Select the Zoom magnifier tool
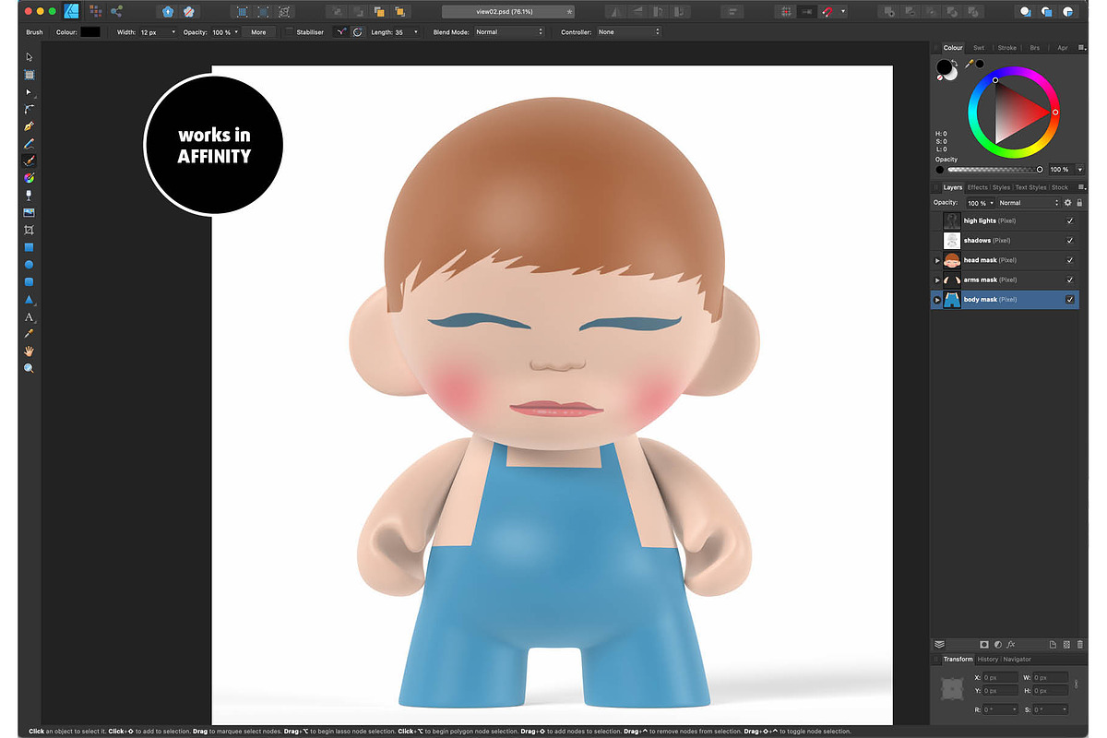1107x738 pixels. 29,368
